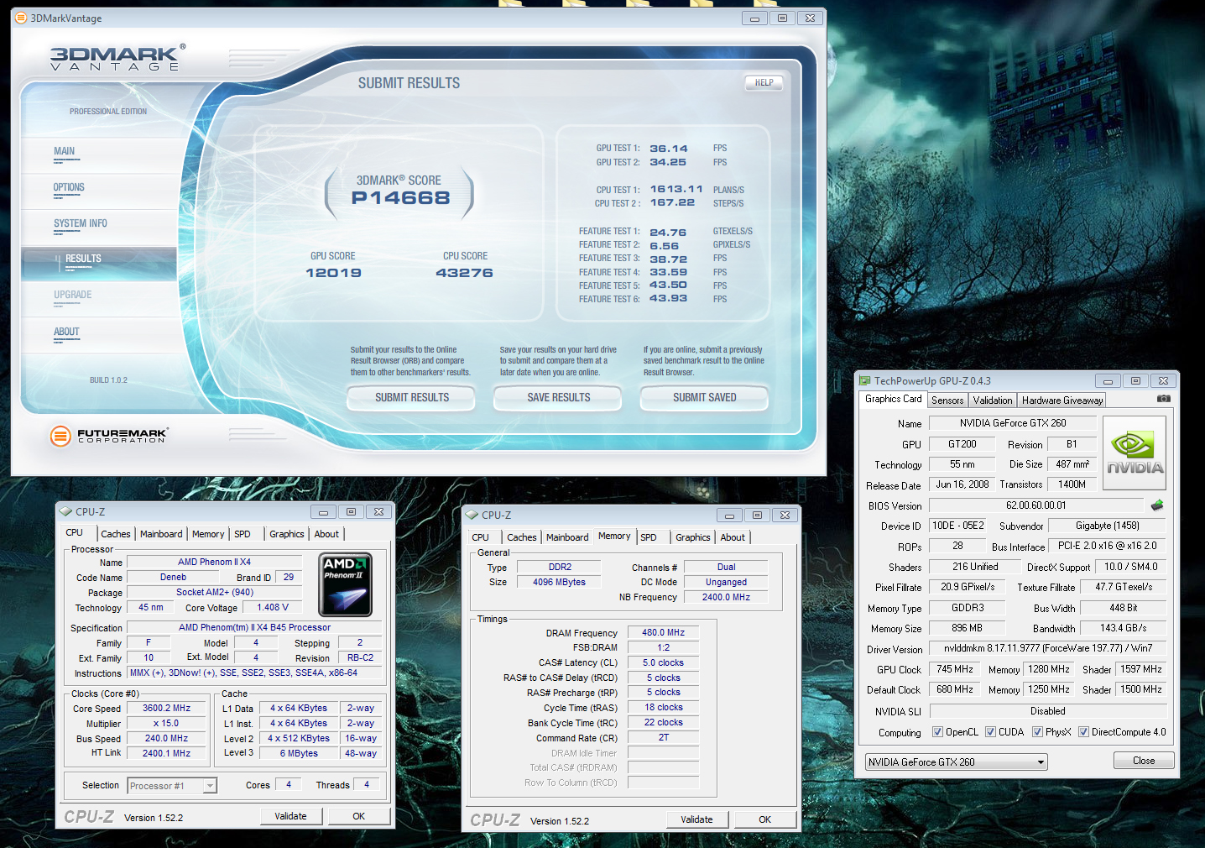
Task: Click the NVIDIA logo in GPU-Z
Action: click(x=1134, y=453)
